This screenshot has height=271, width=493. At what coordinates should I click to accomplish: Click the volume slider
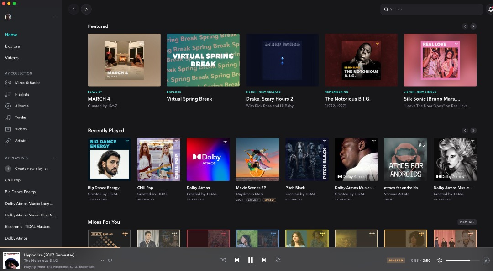coord(462,261)
